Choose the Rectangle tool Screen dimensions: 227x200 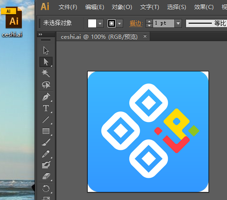point(46,131)
